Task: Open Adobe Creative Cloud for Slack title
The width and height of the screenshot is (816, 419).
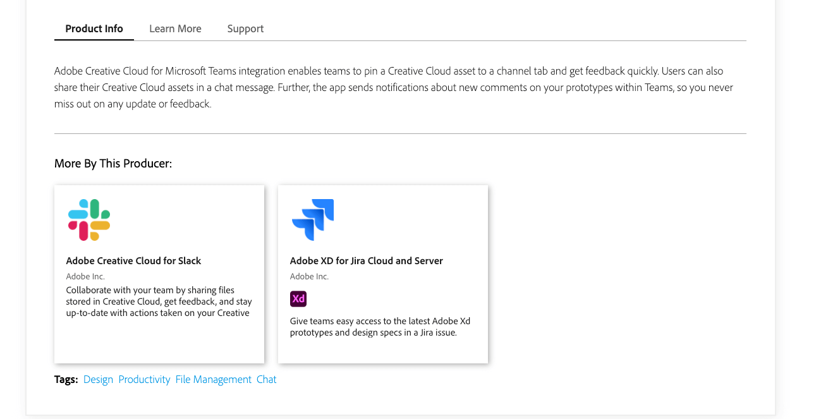Action: [133, 260]
